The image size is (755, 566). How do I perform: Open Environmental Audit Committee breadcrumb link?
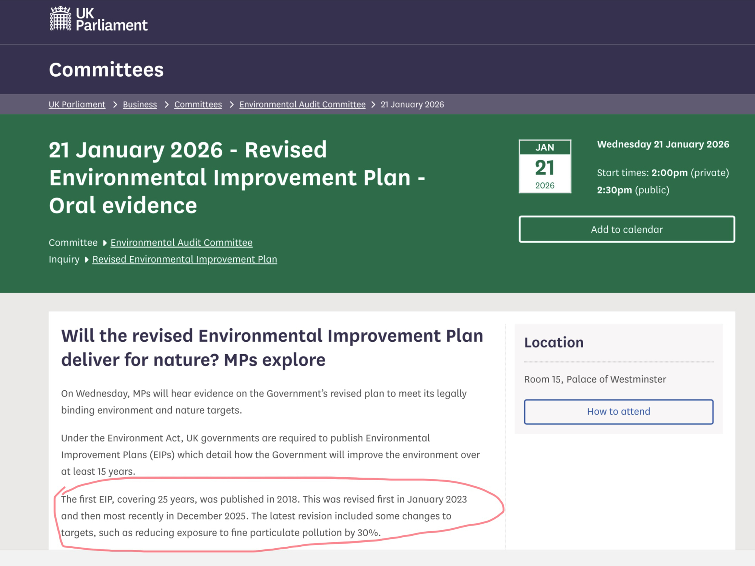click(x=302, y=105)
